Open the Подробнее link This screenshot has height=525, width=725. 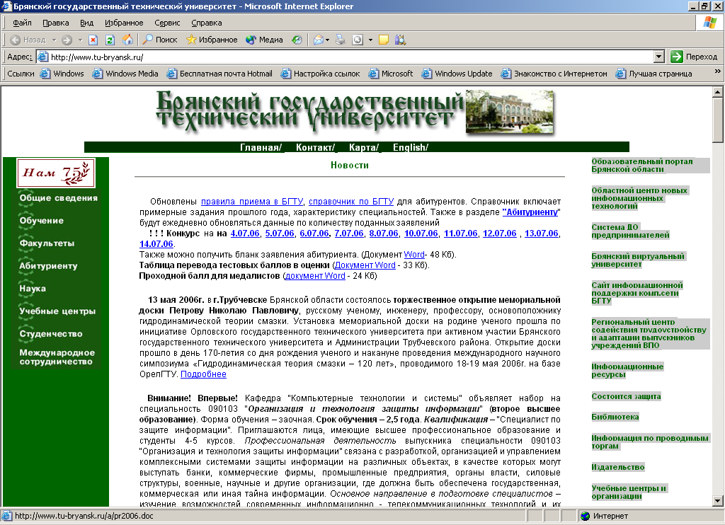tap(203, 374)
